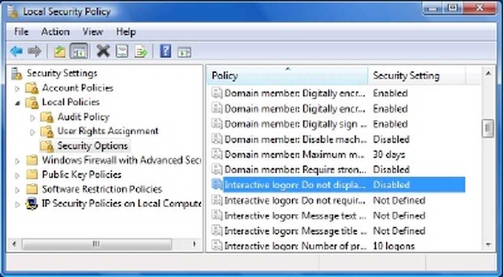Screen dimensions: 503x277
Task: Open the View menu
Action: point(93,32)
